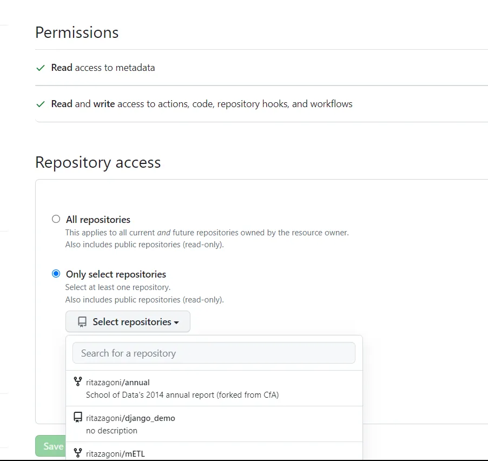Click the fork icon beside ritazagoni/mETL
Viewport: 488px width, 461px height.
(78, 452)
